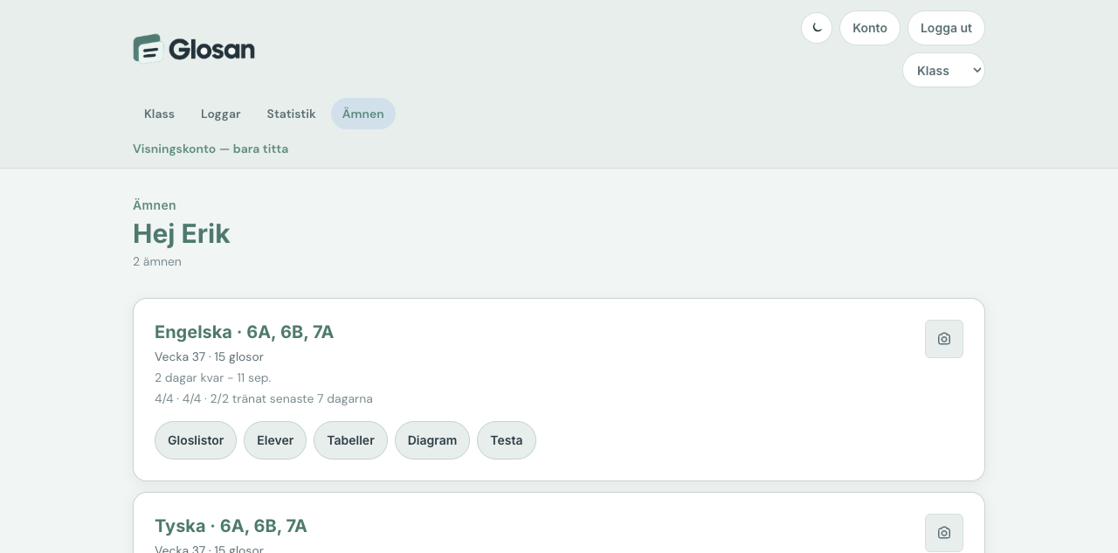Viewport: 1118px width, 553px height.
Task: Toggle dark mode with moon icon
Action: (817, 28)
